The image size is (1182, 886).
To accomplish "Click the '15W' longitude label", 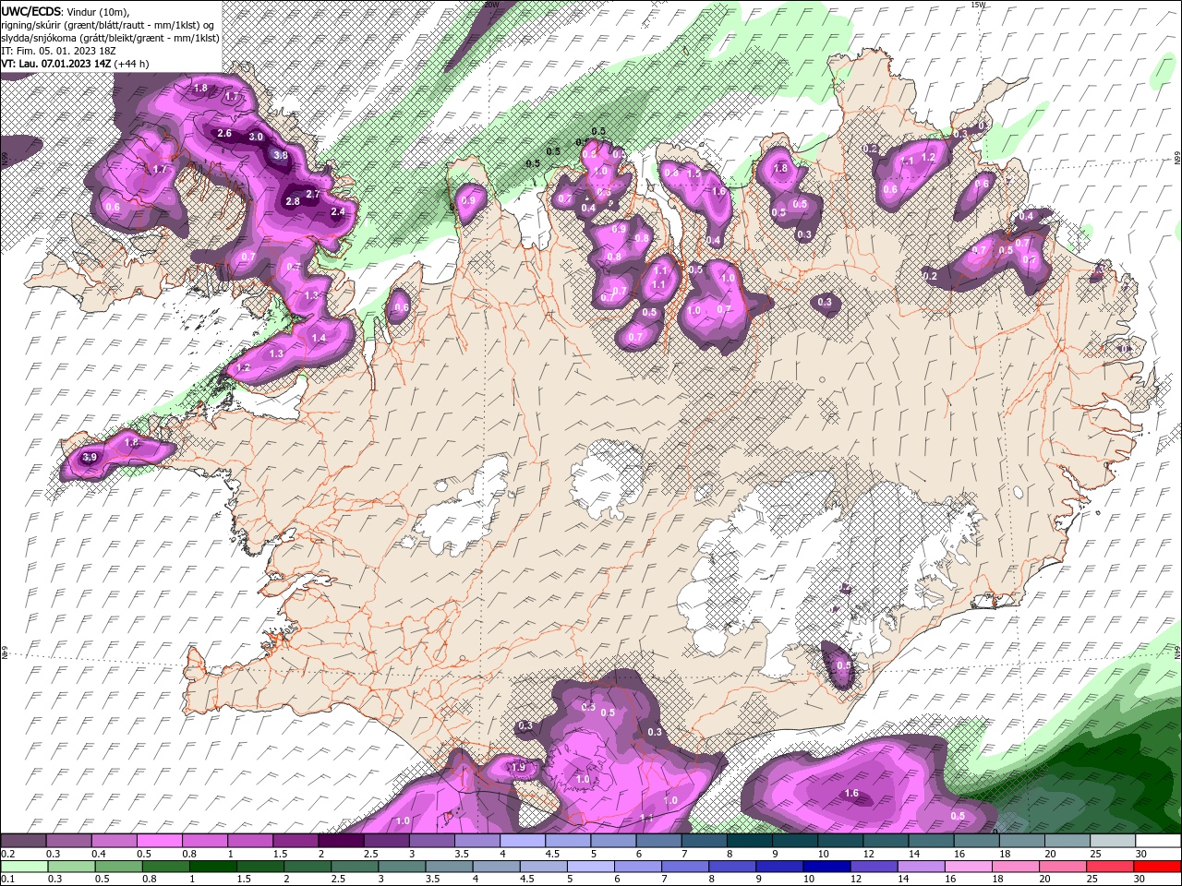I will (978, 5).
